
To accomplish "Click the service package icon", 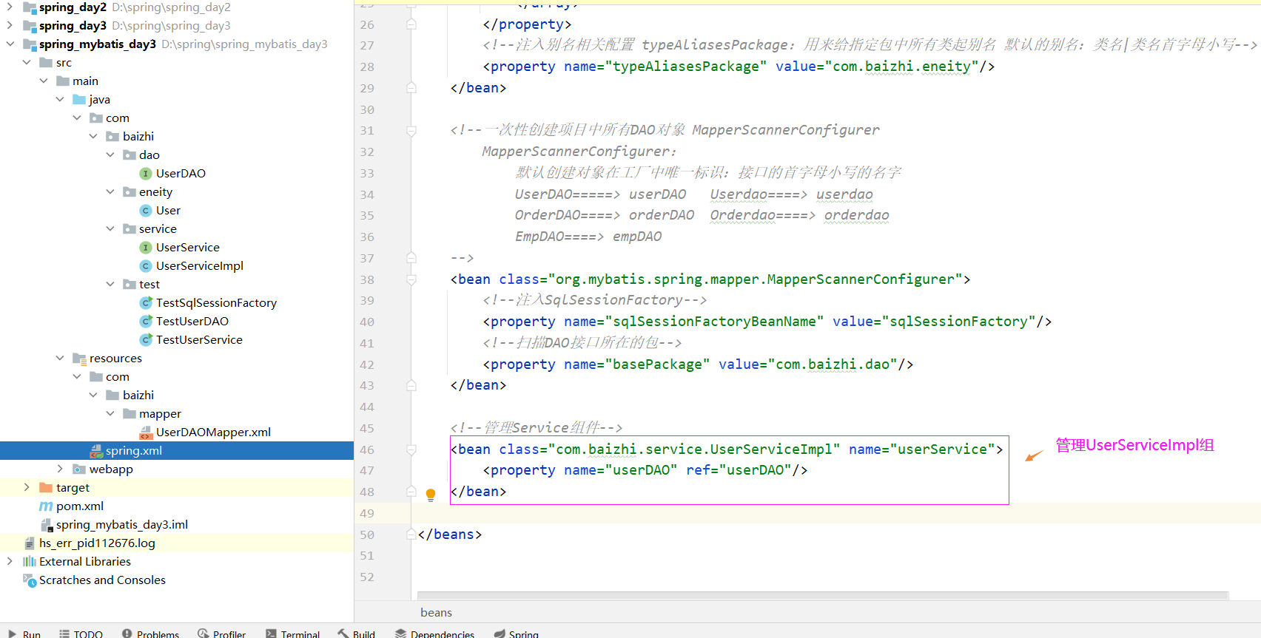I will pos(130,229).
